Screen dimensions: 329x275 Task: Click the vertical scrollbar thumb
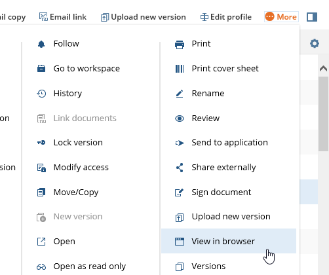[323, 114]
